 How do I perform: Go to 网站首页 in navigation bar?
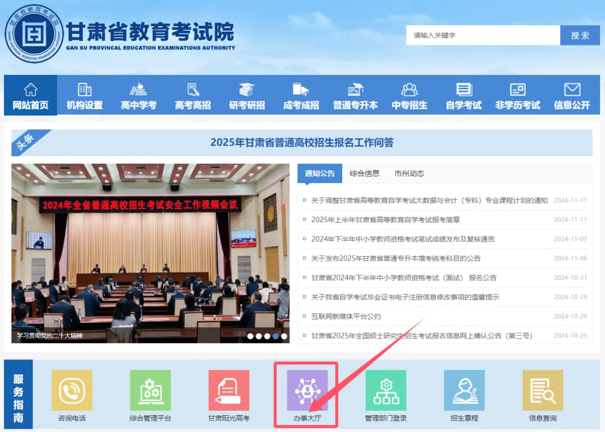coord(31,96)
